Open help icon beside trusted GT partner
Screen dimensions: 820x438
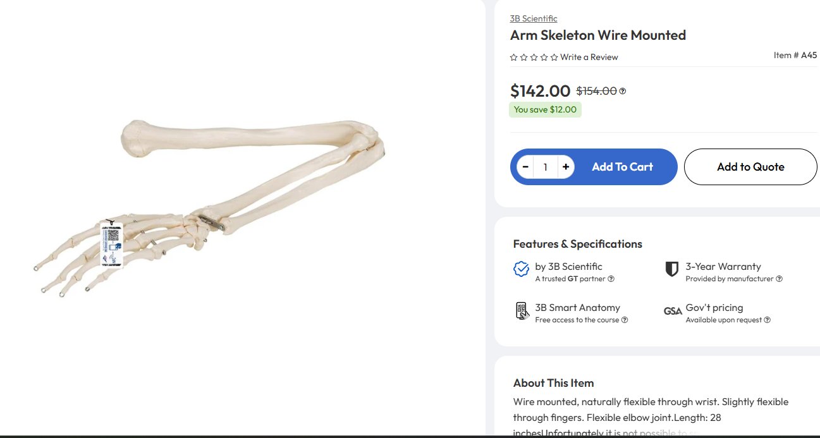pyautogui.click(x=611, y=279)
